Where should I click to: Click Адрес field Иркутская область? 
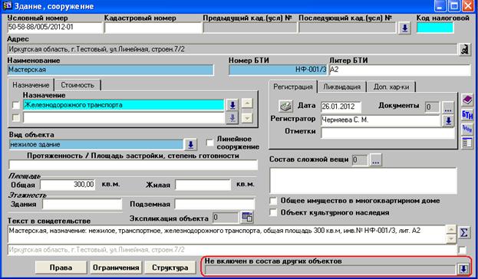[232, 49]
